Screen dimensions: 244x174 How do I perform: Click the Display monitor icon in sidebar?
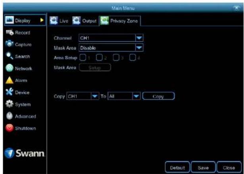[x=10, y=20]
